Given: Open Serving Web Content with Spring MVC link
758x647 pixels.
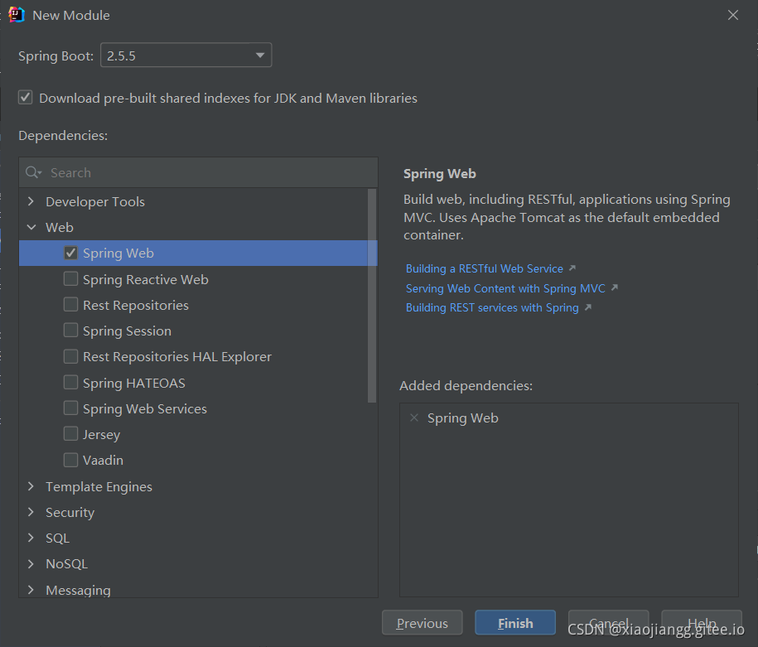Looking at the screenshot, I should click(505, 288).
